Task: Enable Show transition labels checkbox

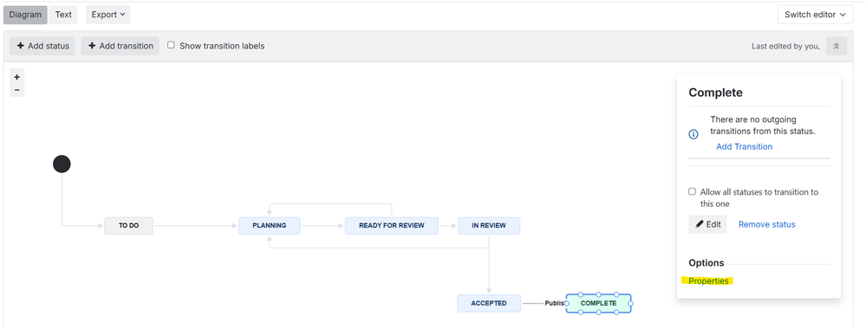Action: [x=172, y=45]
